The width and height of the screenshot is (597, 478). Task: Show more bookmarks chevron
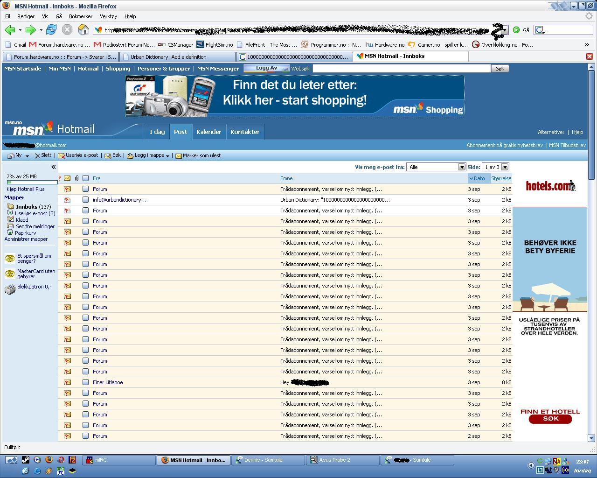click(587, 45)
